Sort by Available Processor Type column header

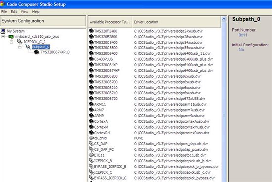coord(110,22)
